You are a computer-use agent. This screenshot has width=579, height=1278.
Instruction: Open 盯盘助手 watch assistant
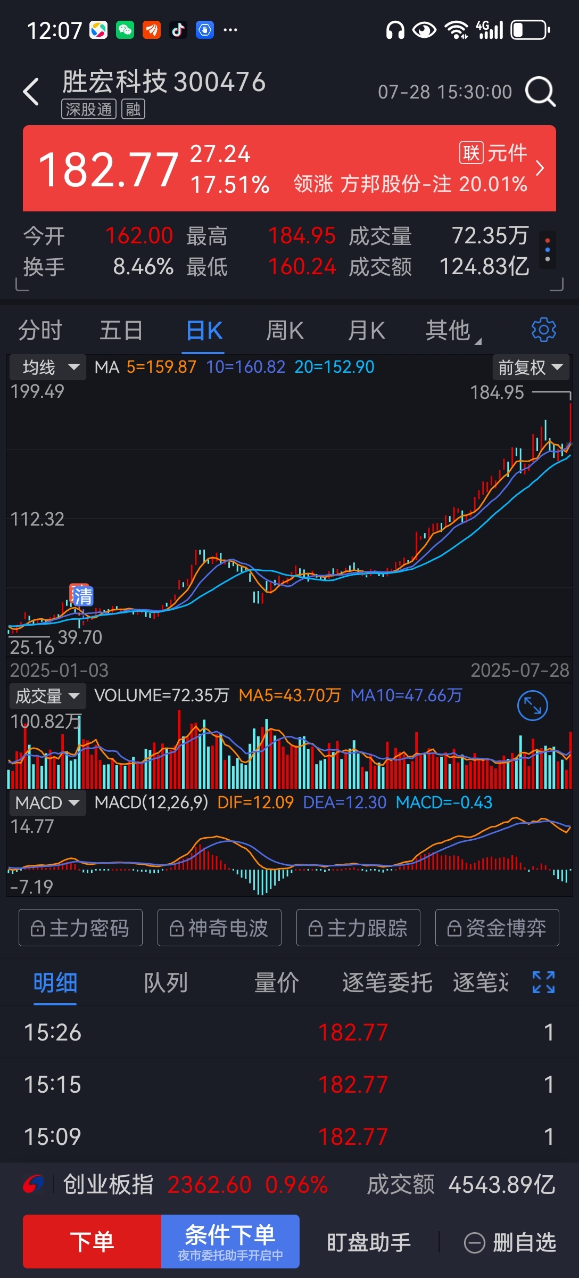369,1242
